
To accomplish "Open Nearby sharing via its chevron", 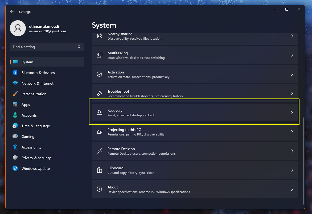I will coord(292,36).
